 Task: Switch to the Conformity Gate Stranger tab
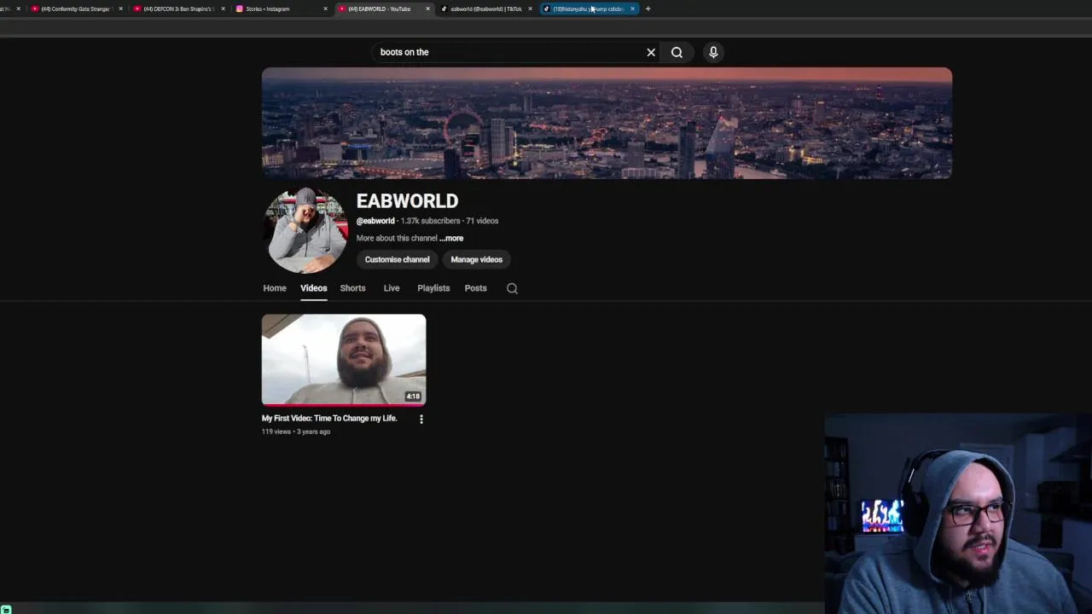pyautogui.click(x=75, y=9)
